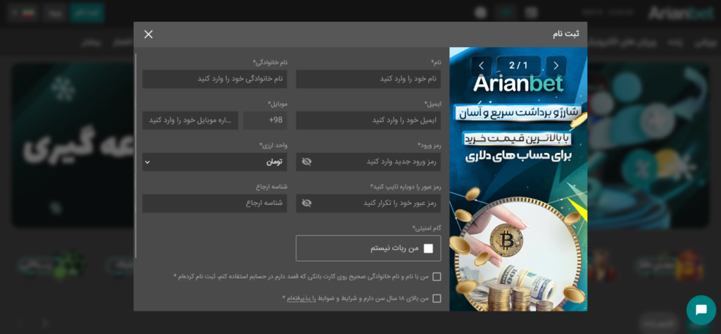This screenshot has height=334, width=721.
Task: Tick the over 18 years agreement checkbox
Action: (x=437, y=299)
